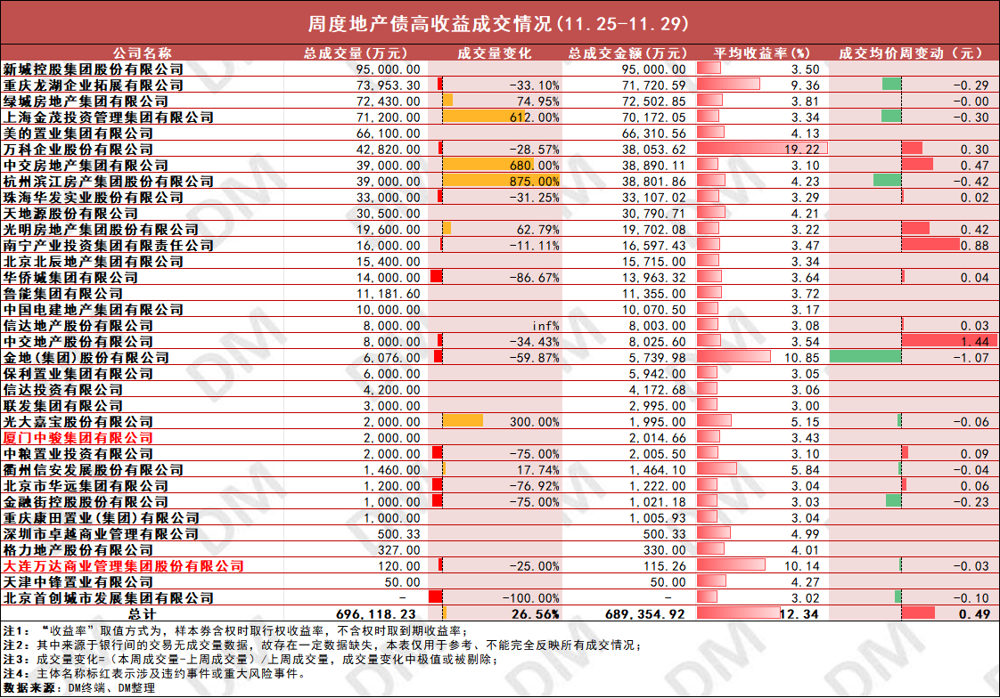
Task: Select company name 天津中锋置业有限公司
Action: click(x=78, y=581)
